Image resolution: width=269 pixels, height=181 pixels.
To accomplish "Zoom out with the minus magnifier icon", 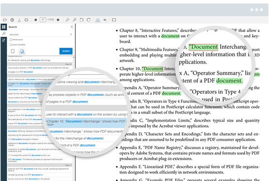I will [67, 20].
